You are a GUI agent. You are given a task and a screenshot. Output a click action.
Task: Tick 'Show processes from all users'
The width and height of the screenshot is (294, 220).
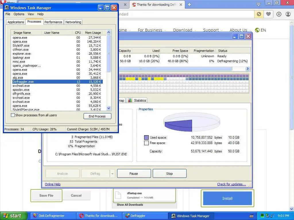pos(13,115)
